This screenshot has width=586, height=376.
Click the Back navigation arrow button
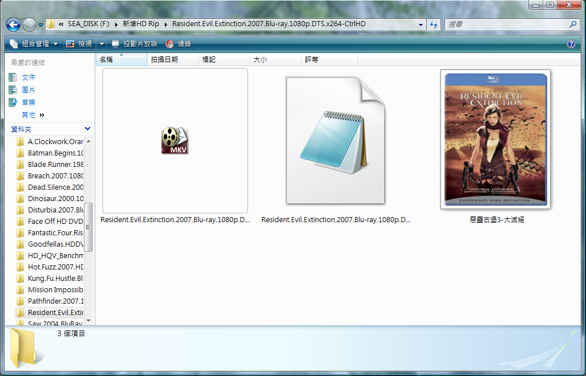14,24
